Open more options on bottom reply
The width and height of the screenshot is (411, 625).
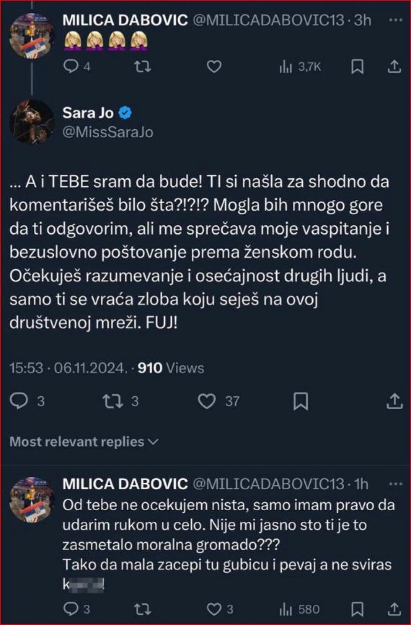tap(395, 484)
